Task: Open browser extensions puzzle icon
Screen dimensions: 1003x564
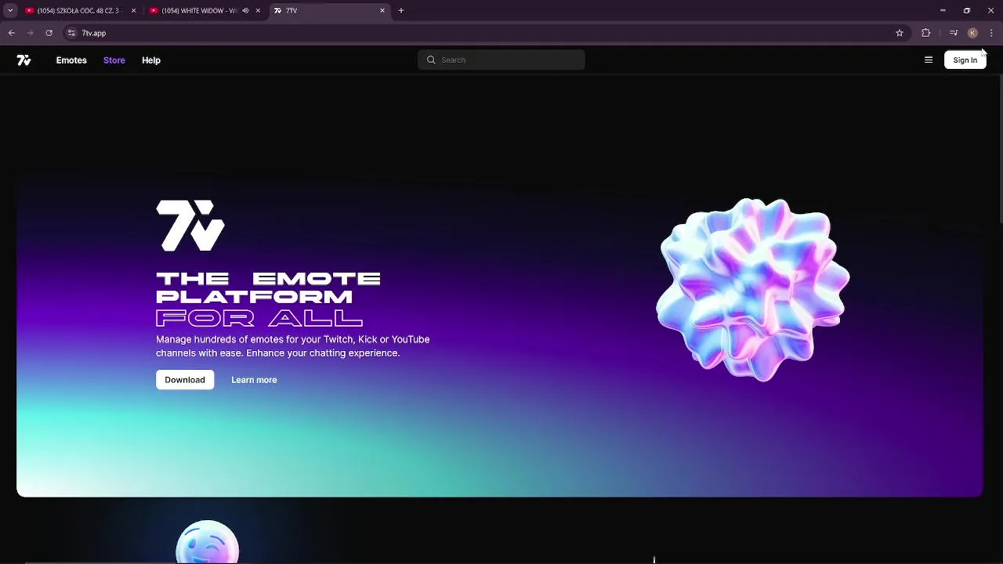Action: tap(926, 33)
